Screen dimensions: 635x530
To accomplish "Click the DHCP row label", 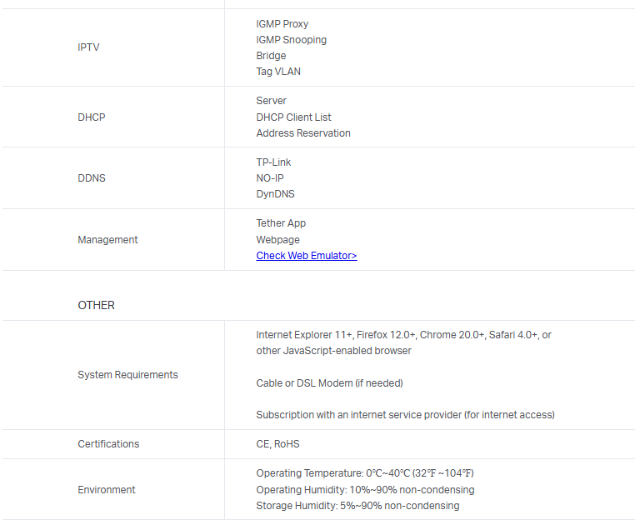I will (92, 117).
